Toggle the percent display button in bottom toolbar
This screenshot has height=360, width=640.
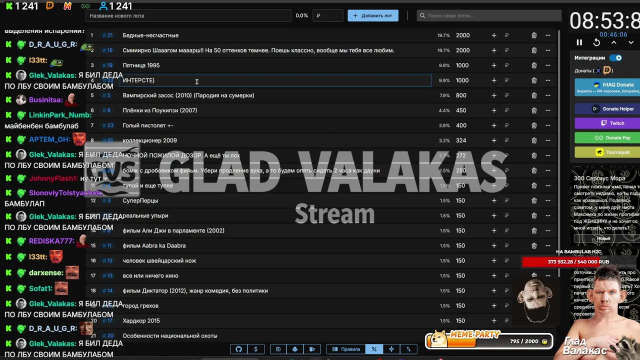pyautogui.click(x=374, y=349)
